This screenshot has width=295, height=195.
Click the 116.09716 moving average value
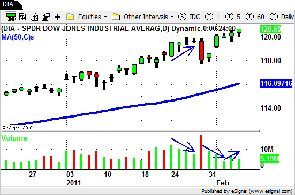pyautogui.click(x=276, y=83)
